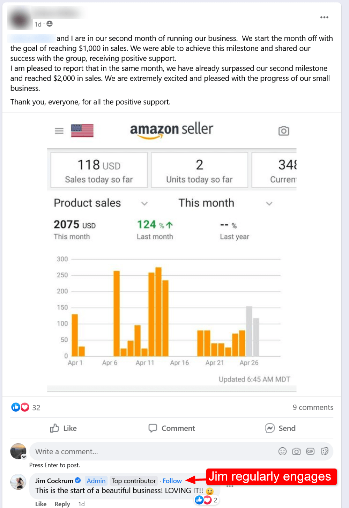Insert a GIF in the comment
The image size is (349, 508).
(x=310, y=451)
